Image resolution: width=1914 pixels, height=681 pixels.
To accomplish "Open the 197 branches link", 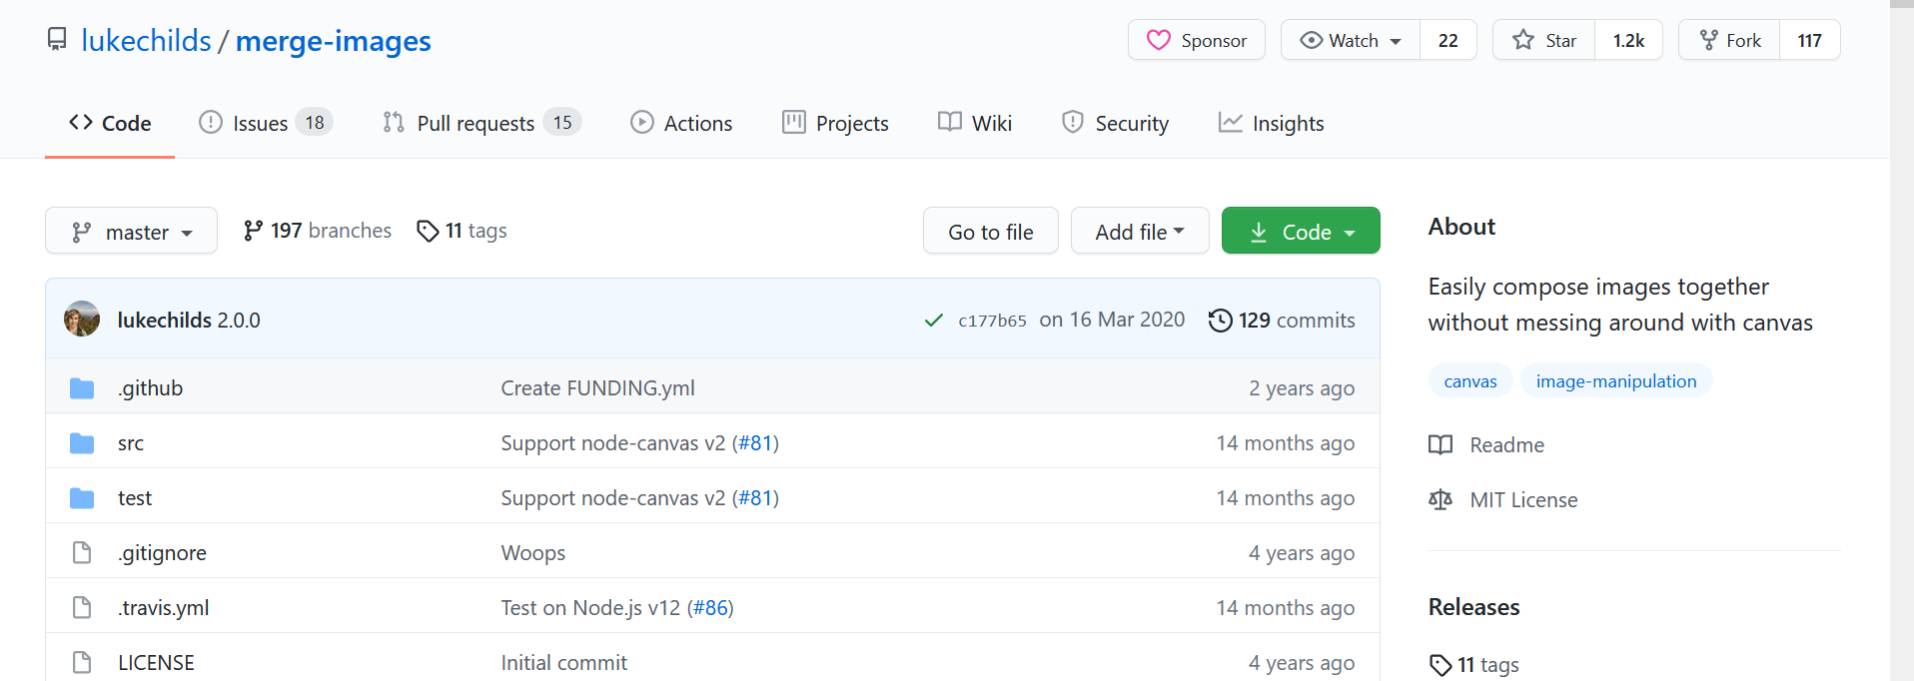I will [318, 231].
